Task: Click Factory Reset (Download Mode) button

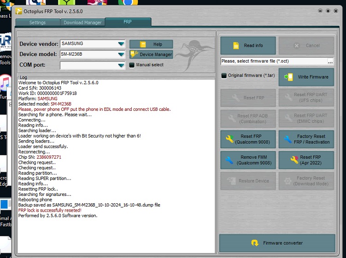Action: tap(306, 181)
